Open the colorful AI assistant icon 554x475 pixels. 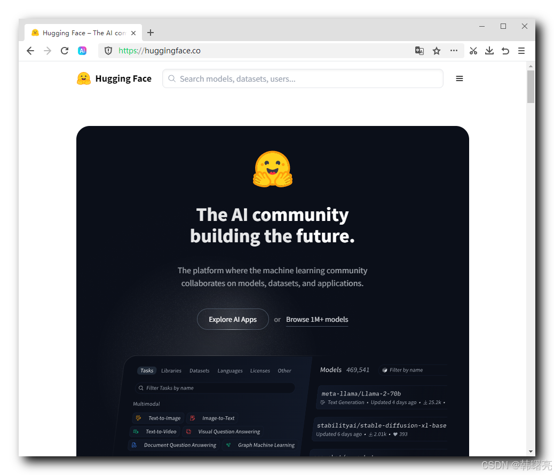point(82,51)
